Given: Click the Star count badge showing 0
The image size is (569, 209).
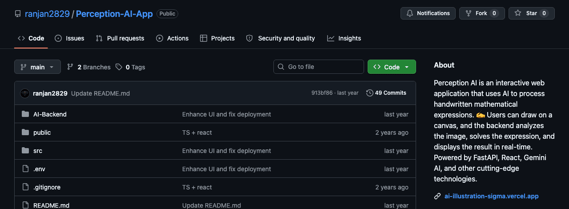Looking at the screenshot, I should coord(544,13).
